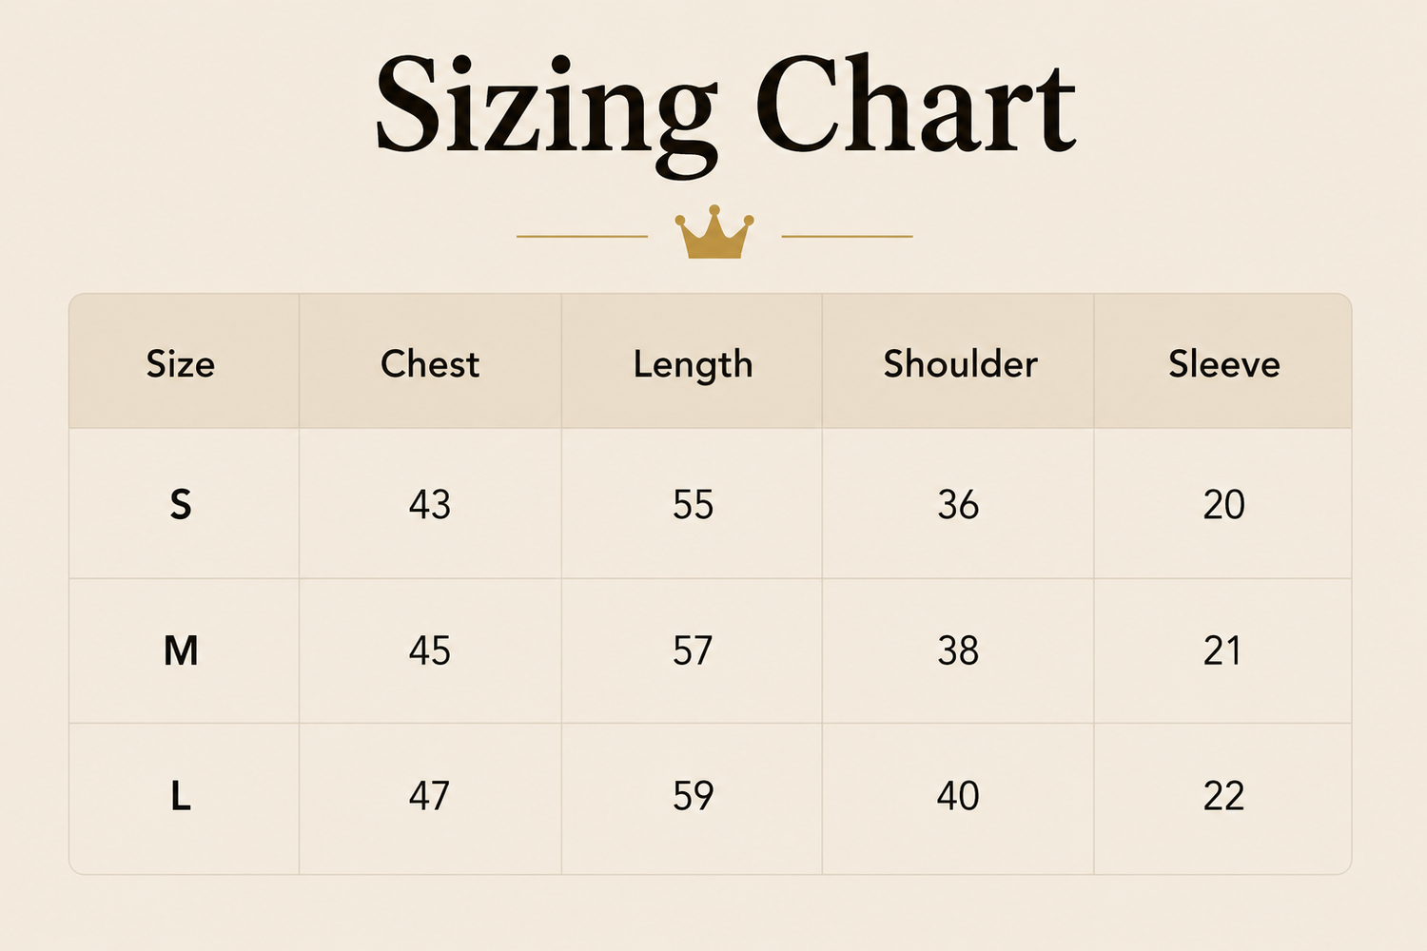This screenshot has height=951, width=1427.
Task: Click sleeve value 22 for size L
Action: 1223,796
